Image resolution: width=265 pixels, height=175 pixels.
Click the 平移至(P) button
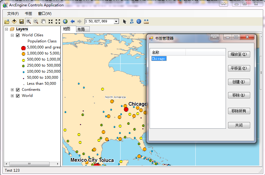pyautogui.click(x=239, y=68)
